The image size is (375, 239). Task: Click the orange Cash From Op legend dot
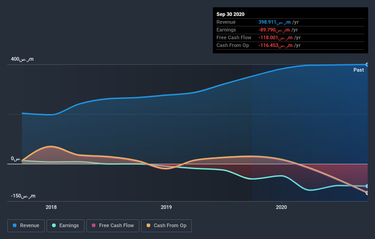point(148,225)
